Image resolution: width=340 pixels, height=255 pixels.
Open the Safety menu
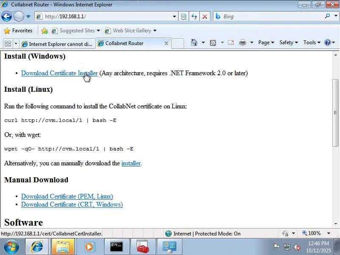(x=289, y=42)
